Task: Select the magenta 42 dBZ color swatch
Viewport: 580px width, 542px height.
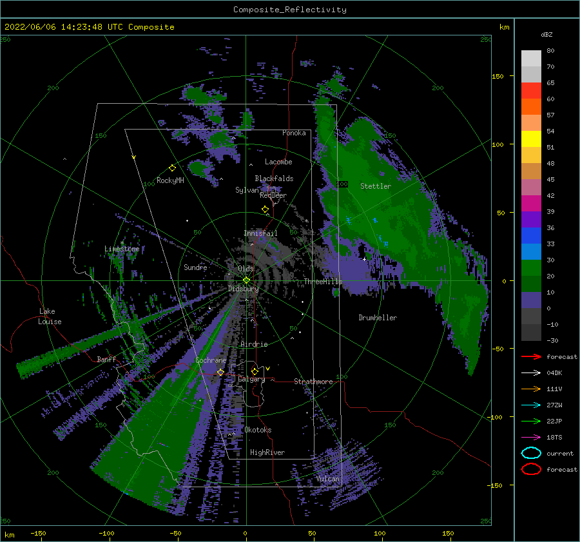Action: tap(531, 203)
